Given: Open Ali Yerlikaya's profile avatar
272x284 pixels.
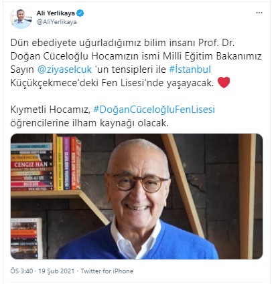Looking at the screenshot, I should 21,18.
